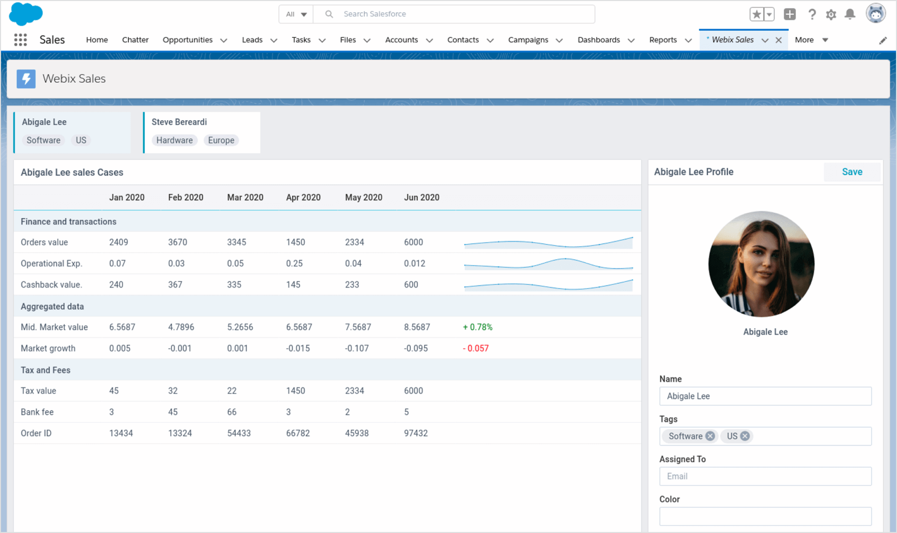
Task: Close the Webix Sales tab
Action: [x=779, y=40]
